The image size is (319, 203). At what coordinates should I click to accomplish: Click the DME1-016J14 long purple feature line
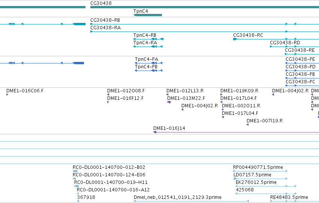point(236,132)
